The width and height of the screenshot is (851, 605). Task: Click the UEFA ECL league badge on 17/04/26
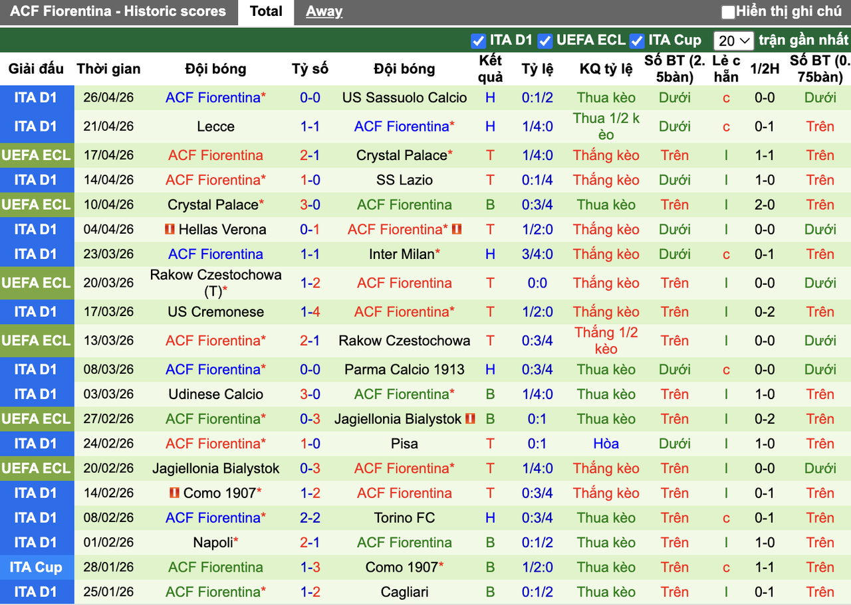click(36, 155)
